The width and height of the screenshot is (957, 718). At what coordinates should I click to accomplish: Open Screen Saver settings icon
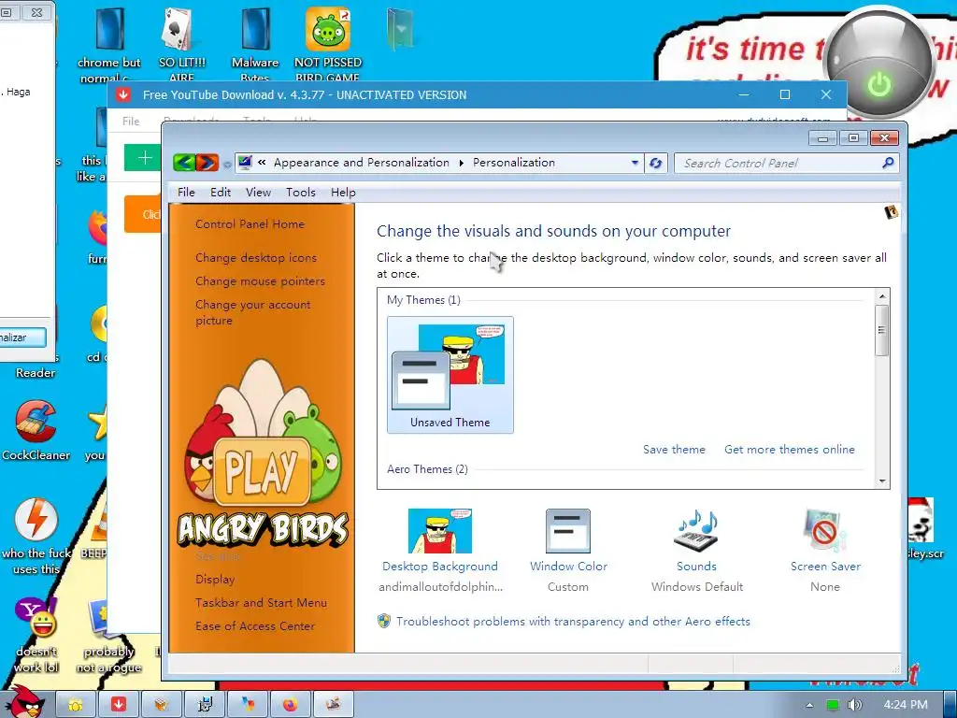[x=825, y=531]
